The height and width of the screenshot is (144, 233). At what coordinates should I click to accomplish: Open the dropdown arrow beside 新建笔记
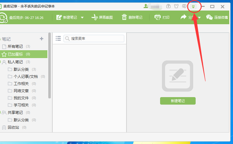tap(82, 18)
